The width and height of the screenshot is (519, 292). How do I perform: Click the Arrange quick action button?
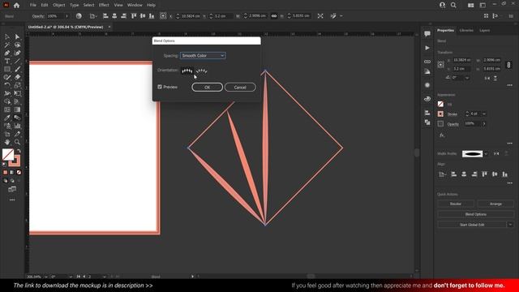(495, 204)
